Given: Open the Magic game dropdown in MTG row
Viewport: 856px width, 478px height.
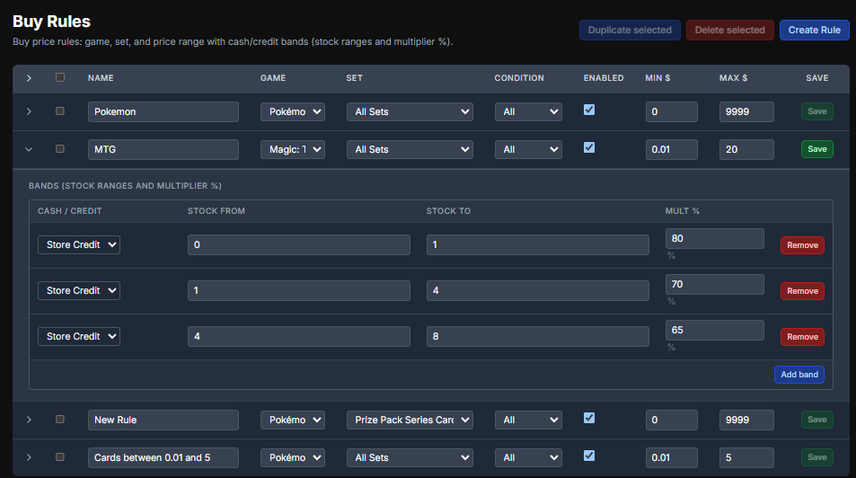Looking at the screenshot, I should [293, 149].
